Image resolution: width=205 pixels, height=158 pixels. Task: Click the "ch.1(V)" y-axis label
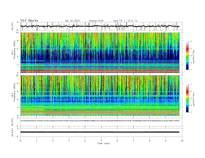[x=12, y=26]
